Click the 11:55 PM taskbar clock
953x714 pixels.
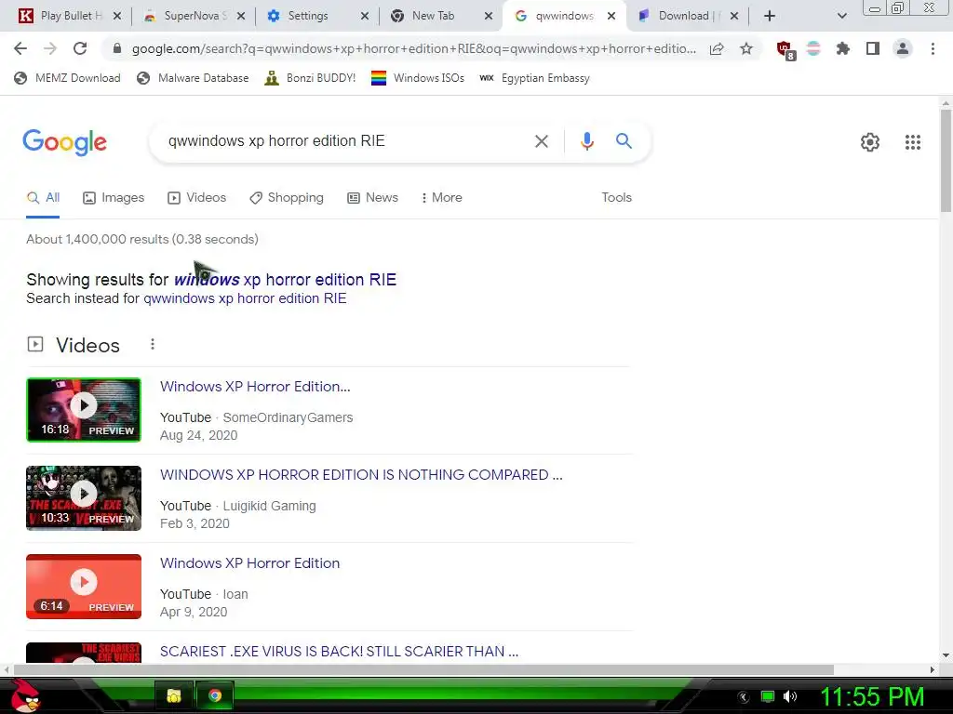tap(872, 697)
